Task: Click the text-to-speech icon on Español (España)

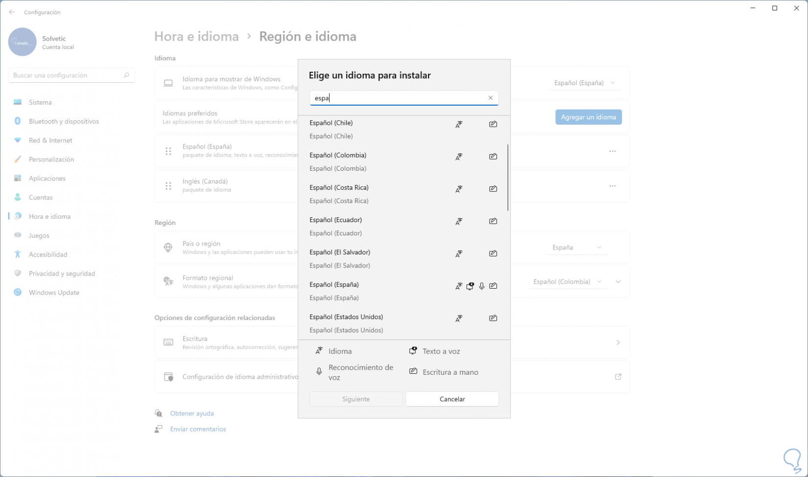Action: click(470, 286)
